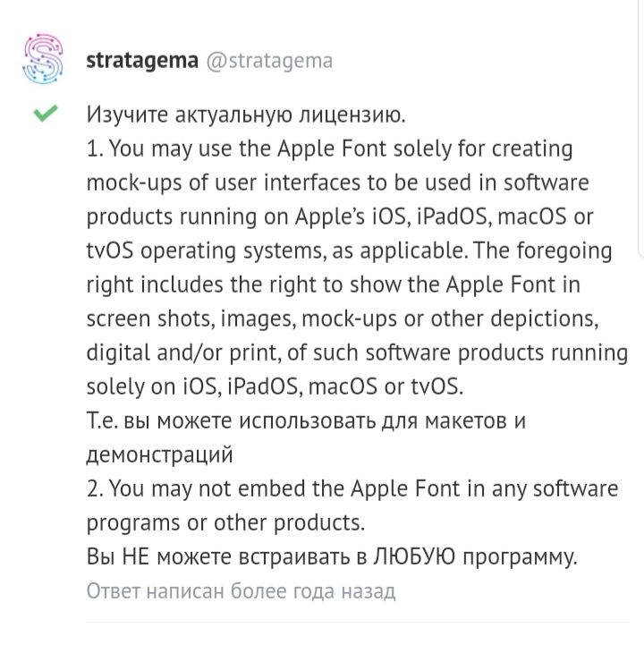Open the 'Ответ написан более года назад' timestamp
The height and width of the screenshot is (645, 644).
[241, 591]
